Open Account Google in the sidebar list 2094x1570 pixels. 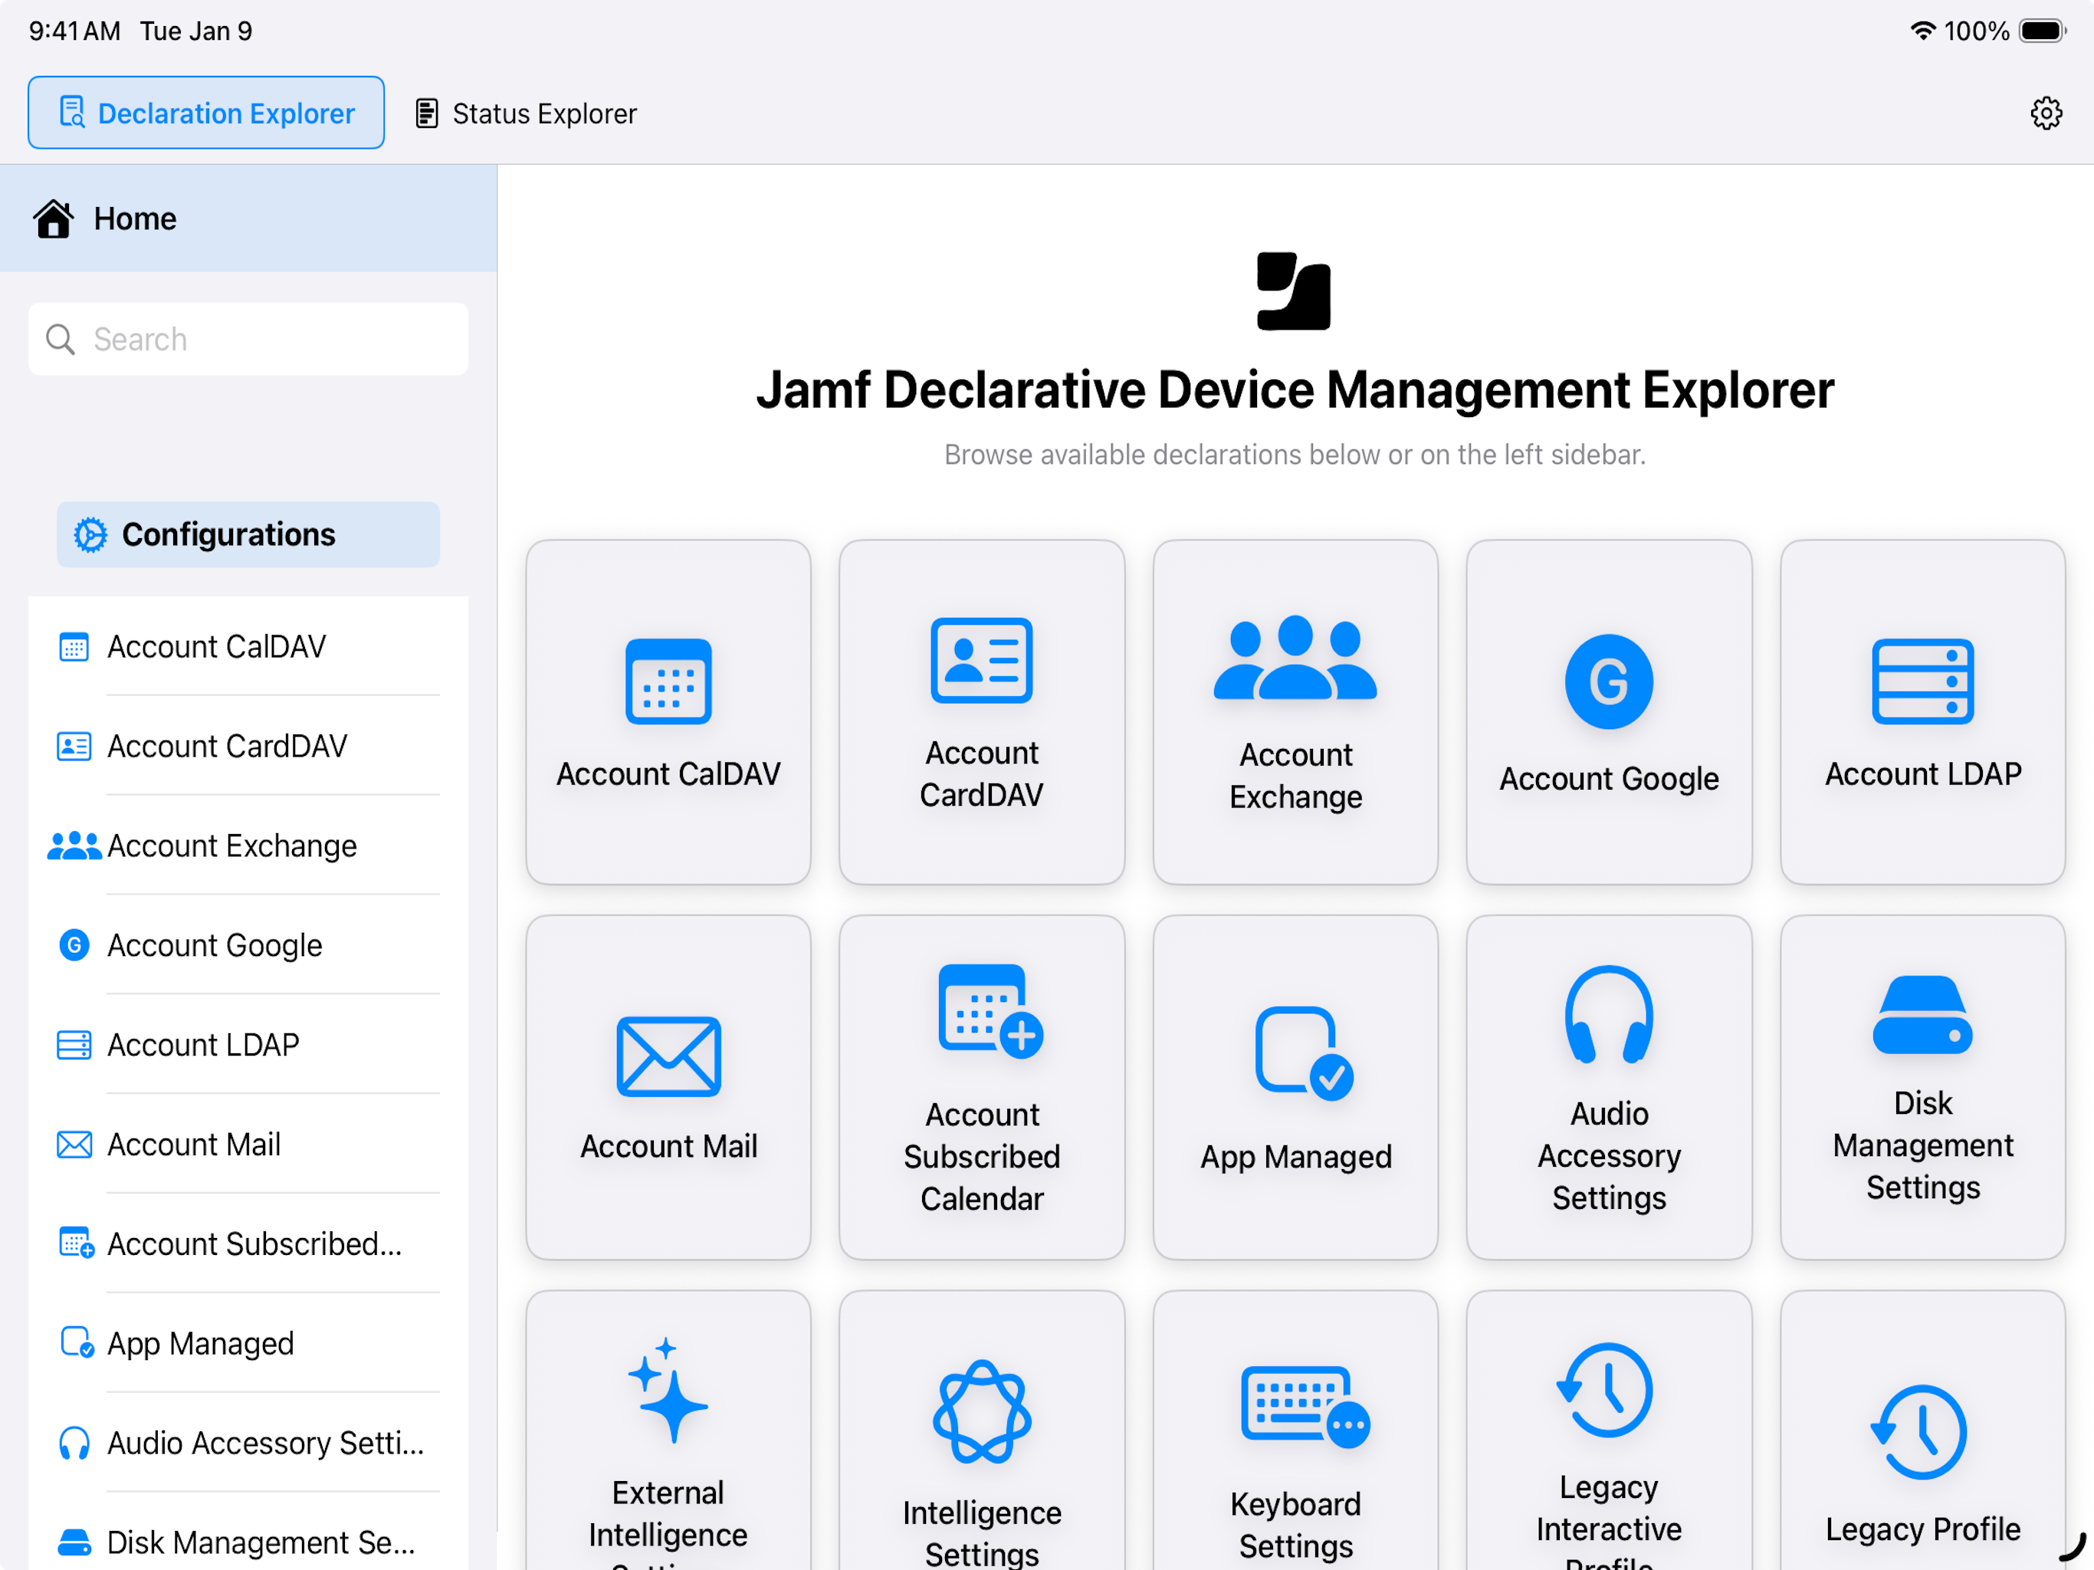pyautogui.click(x=248, y=945)
